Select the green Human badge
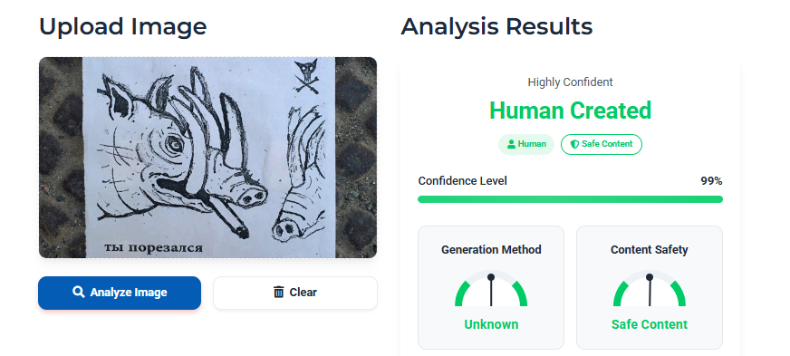Viewport: 790px width, 356px height. click(x=526, y=144)
